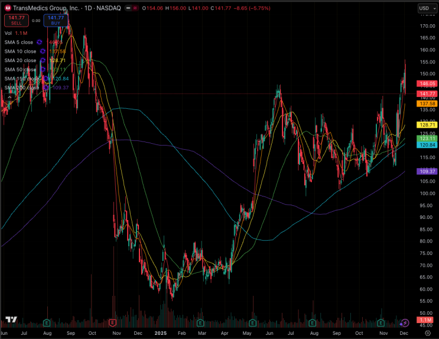This screenshot has width=439, height=339.
Task: Click the L141.00 low value in header
Action: tap(198, 8)
